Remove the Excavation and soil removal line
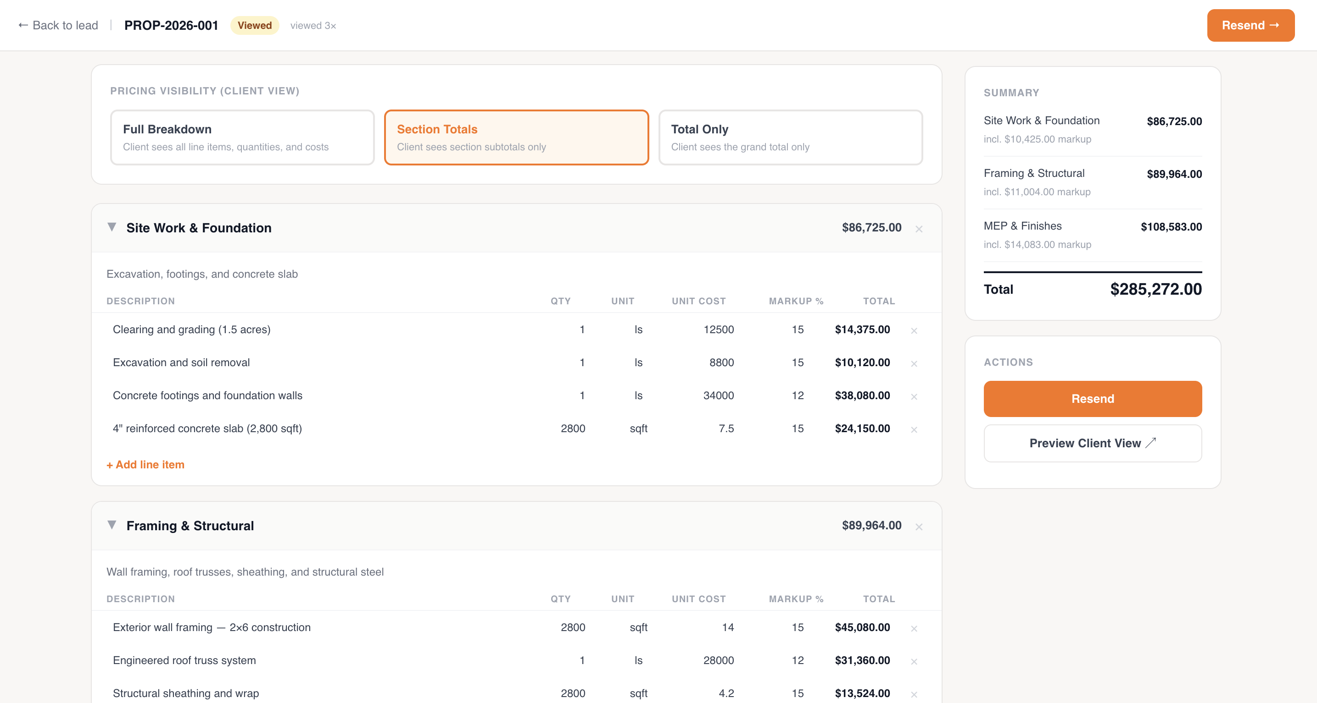 coord(914,363)
